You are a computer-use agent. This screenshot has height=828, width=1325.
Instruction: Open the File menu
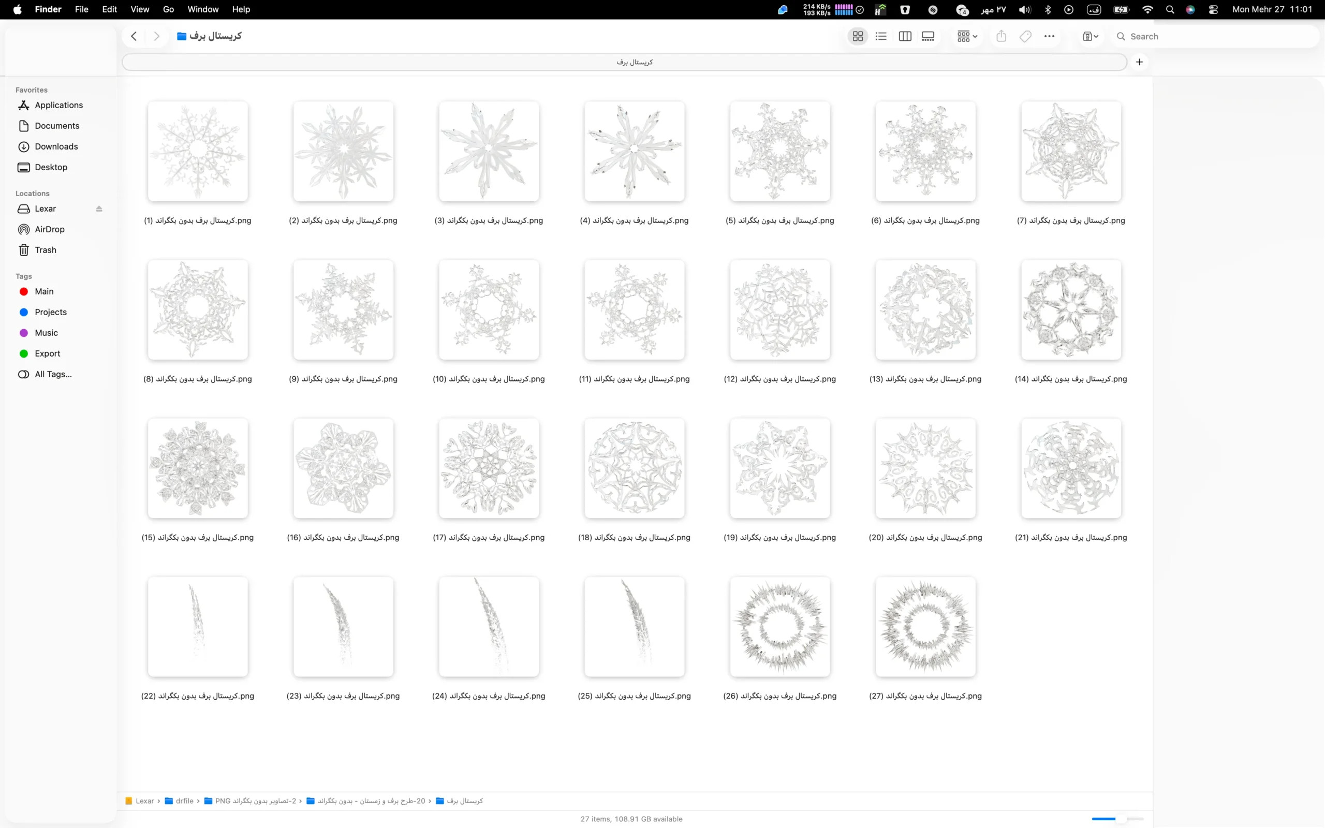point(82,9)
